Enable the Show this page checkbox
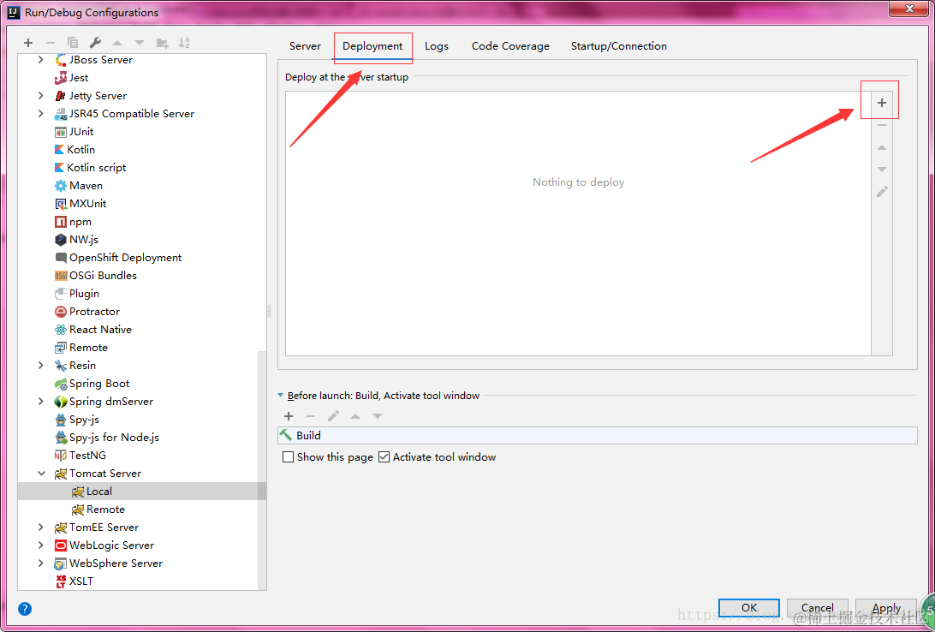 click(x=288, y=457)
